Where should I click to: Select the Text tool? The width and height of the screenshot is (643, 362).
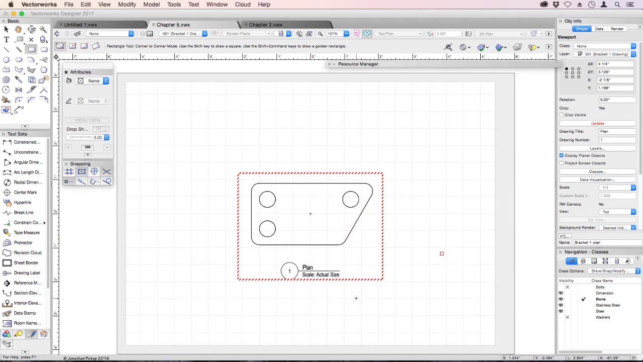6,40
